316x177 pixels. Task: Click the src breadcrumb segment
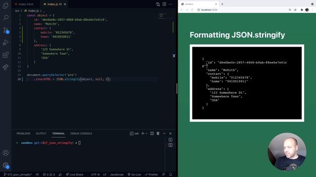(x=17, y=11)
